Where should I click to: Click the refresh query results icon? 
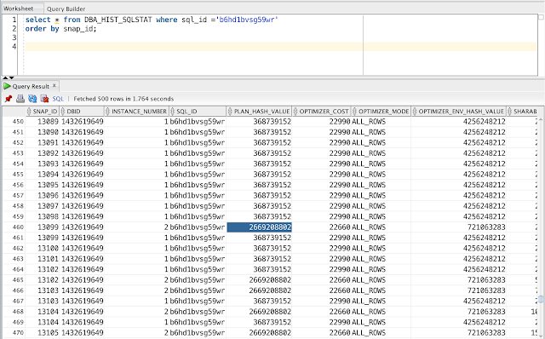point(32,99)
